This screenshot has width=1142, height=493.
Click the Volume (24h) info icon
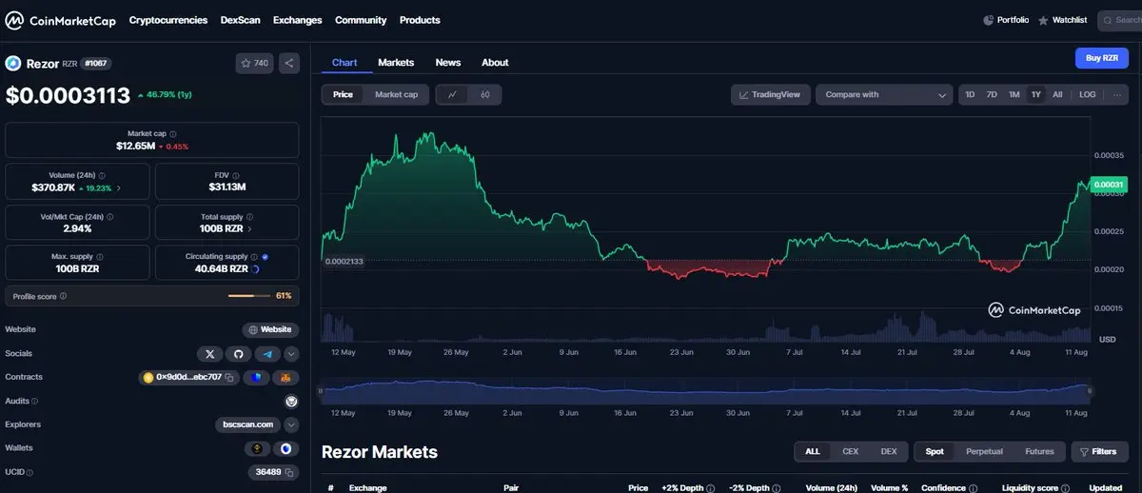pyautogui.click(x=102, y=175)
